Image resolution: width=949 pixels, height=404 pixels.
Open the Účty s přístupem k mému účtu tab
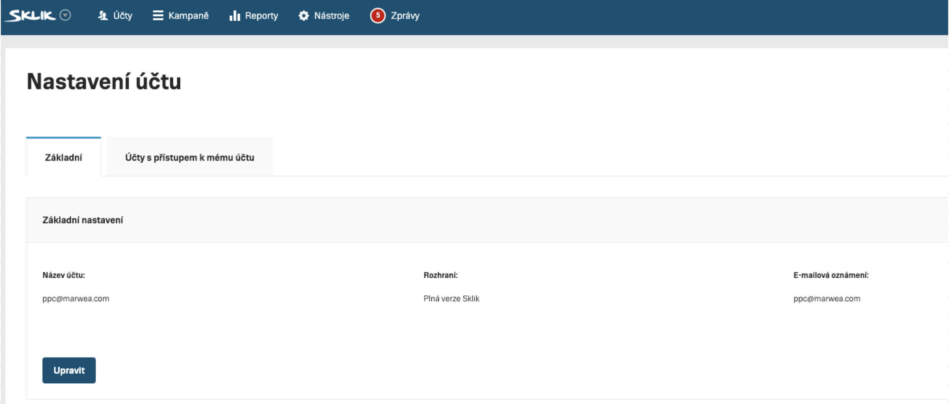click(x=190, y=157)
